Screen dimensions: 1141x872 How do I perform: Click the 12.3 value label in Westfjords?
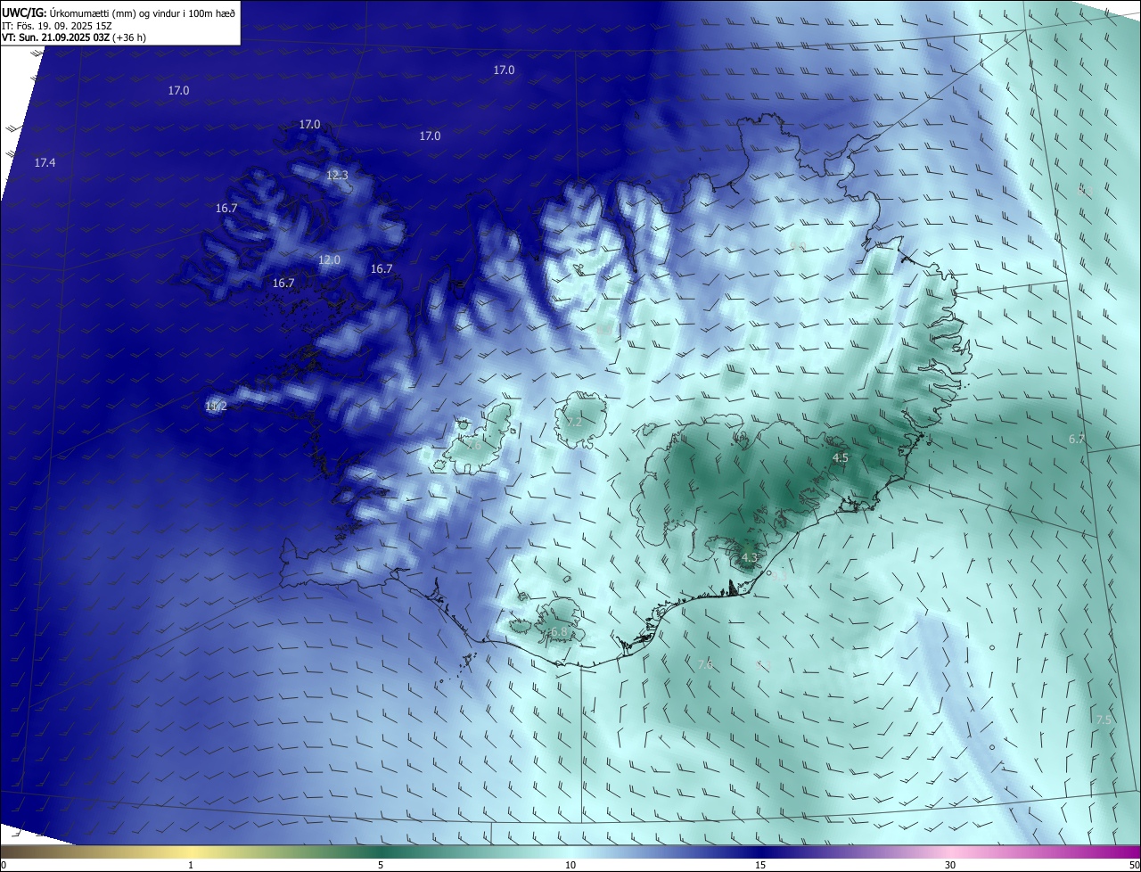point(337,176)
